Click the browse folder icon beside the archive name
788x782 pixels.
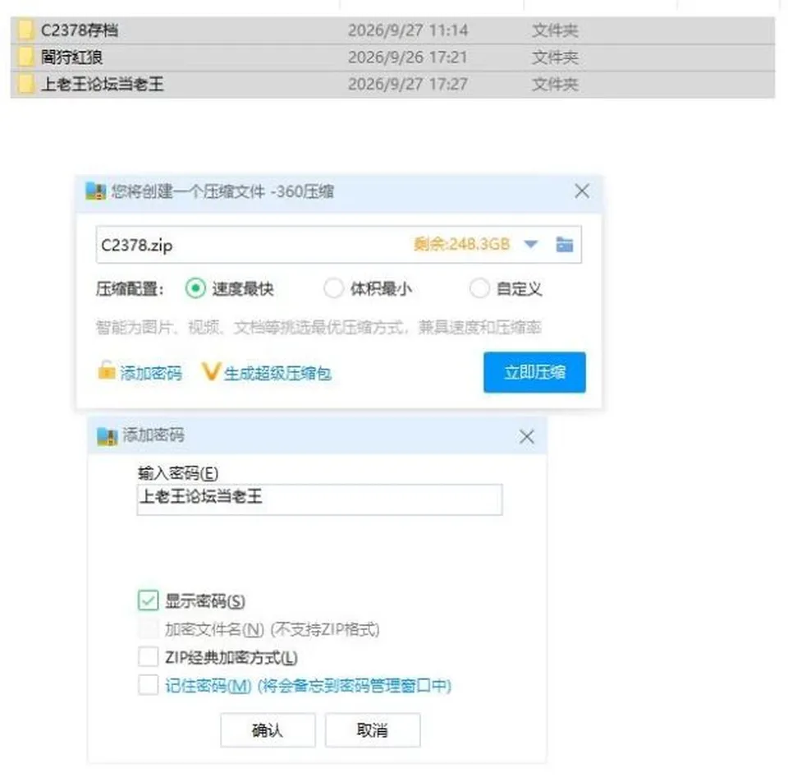tap(565, 245)
